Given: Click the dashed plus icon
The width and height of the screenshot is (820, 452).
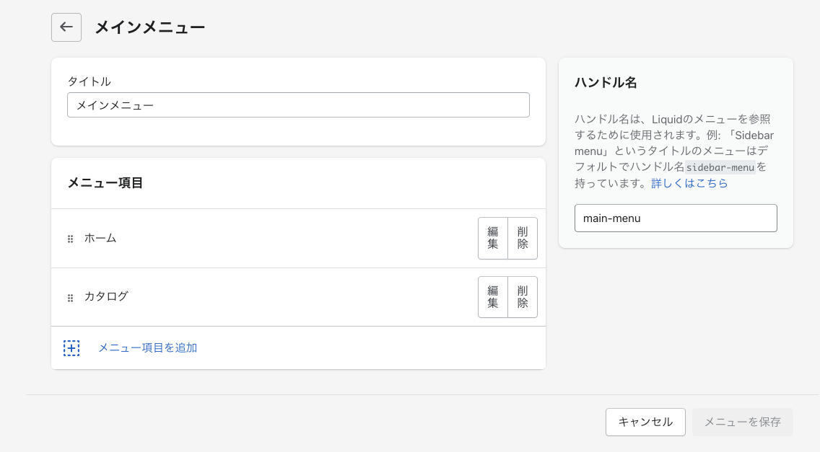Looking at the screenshot, I should point(71,348).
